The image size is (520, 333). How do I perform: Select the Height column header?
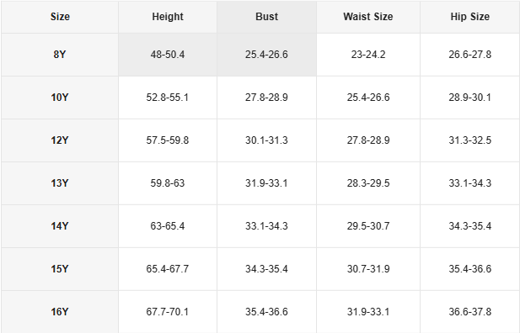(168, 17)
